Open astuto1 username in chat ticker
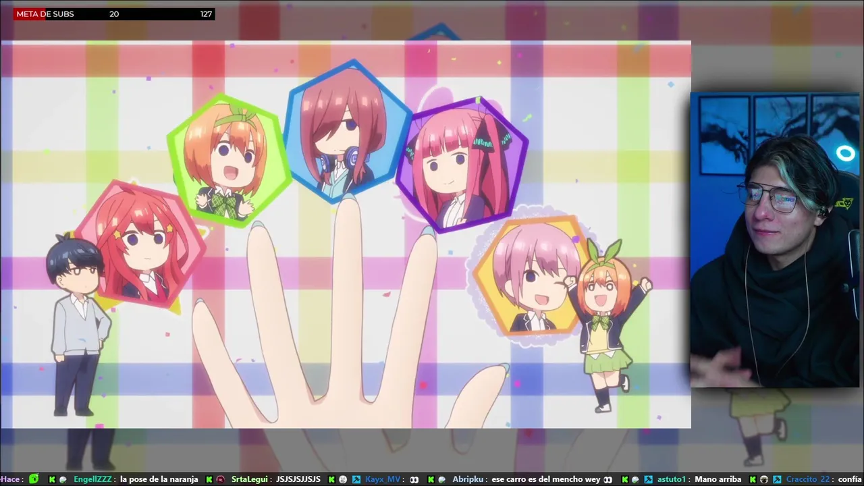 click(672, 479)
